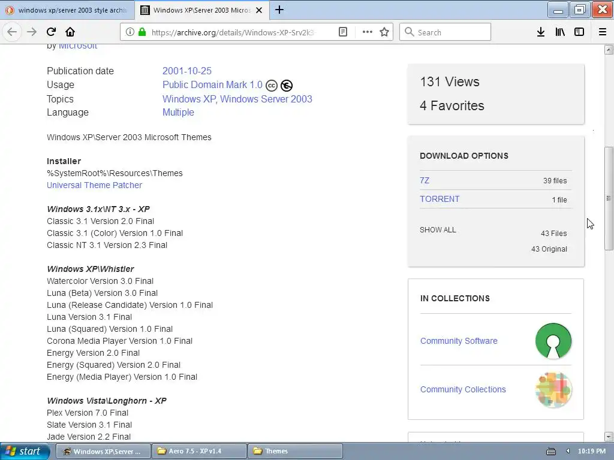The width and height of the screenshot is (614, 460).
Task: Show the sidebars panel
Action: pyautogui.click(x=579, y=32)
